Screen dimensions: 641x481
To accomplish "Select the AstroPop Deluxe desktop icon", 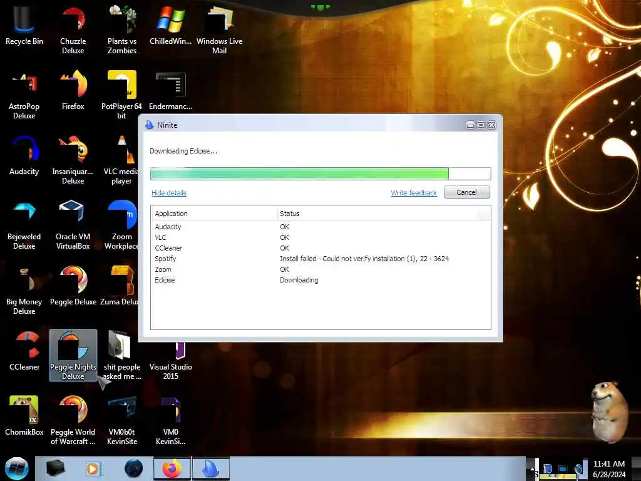I will click(x=24, y=95).
